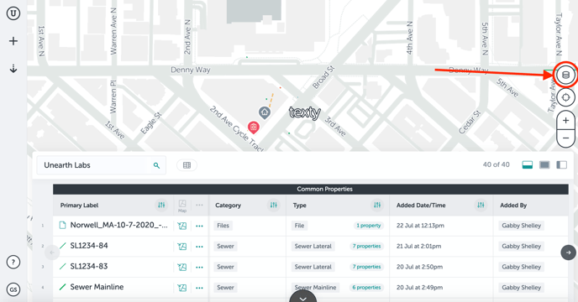Click 7 properties badge for SL1234-84

(x=366, y=246)
